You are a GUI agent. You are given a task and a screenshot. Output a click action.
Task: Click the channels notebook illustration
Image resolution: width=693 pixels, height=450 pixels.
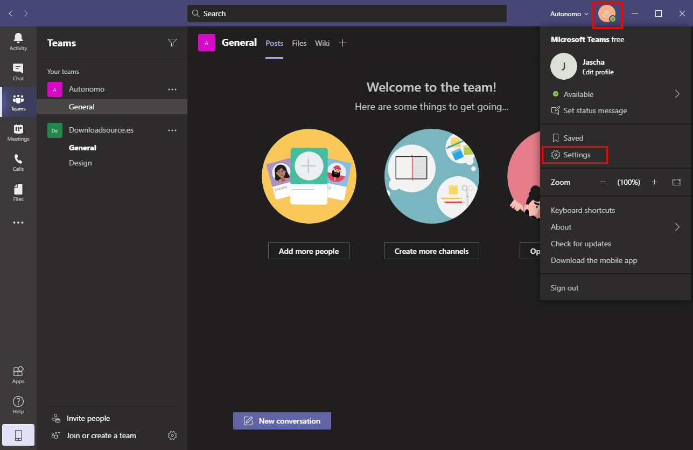tap(432, 176)
